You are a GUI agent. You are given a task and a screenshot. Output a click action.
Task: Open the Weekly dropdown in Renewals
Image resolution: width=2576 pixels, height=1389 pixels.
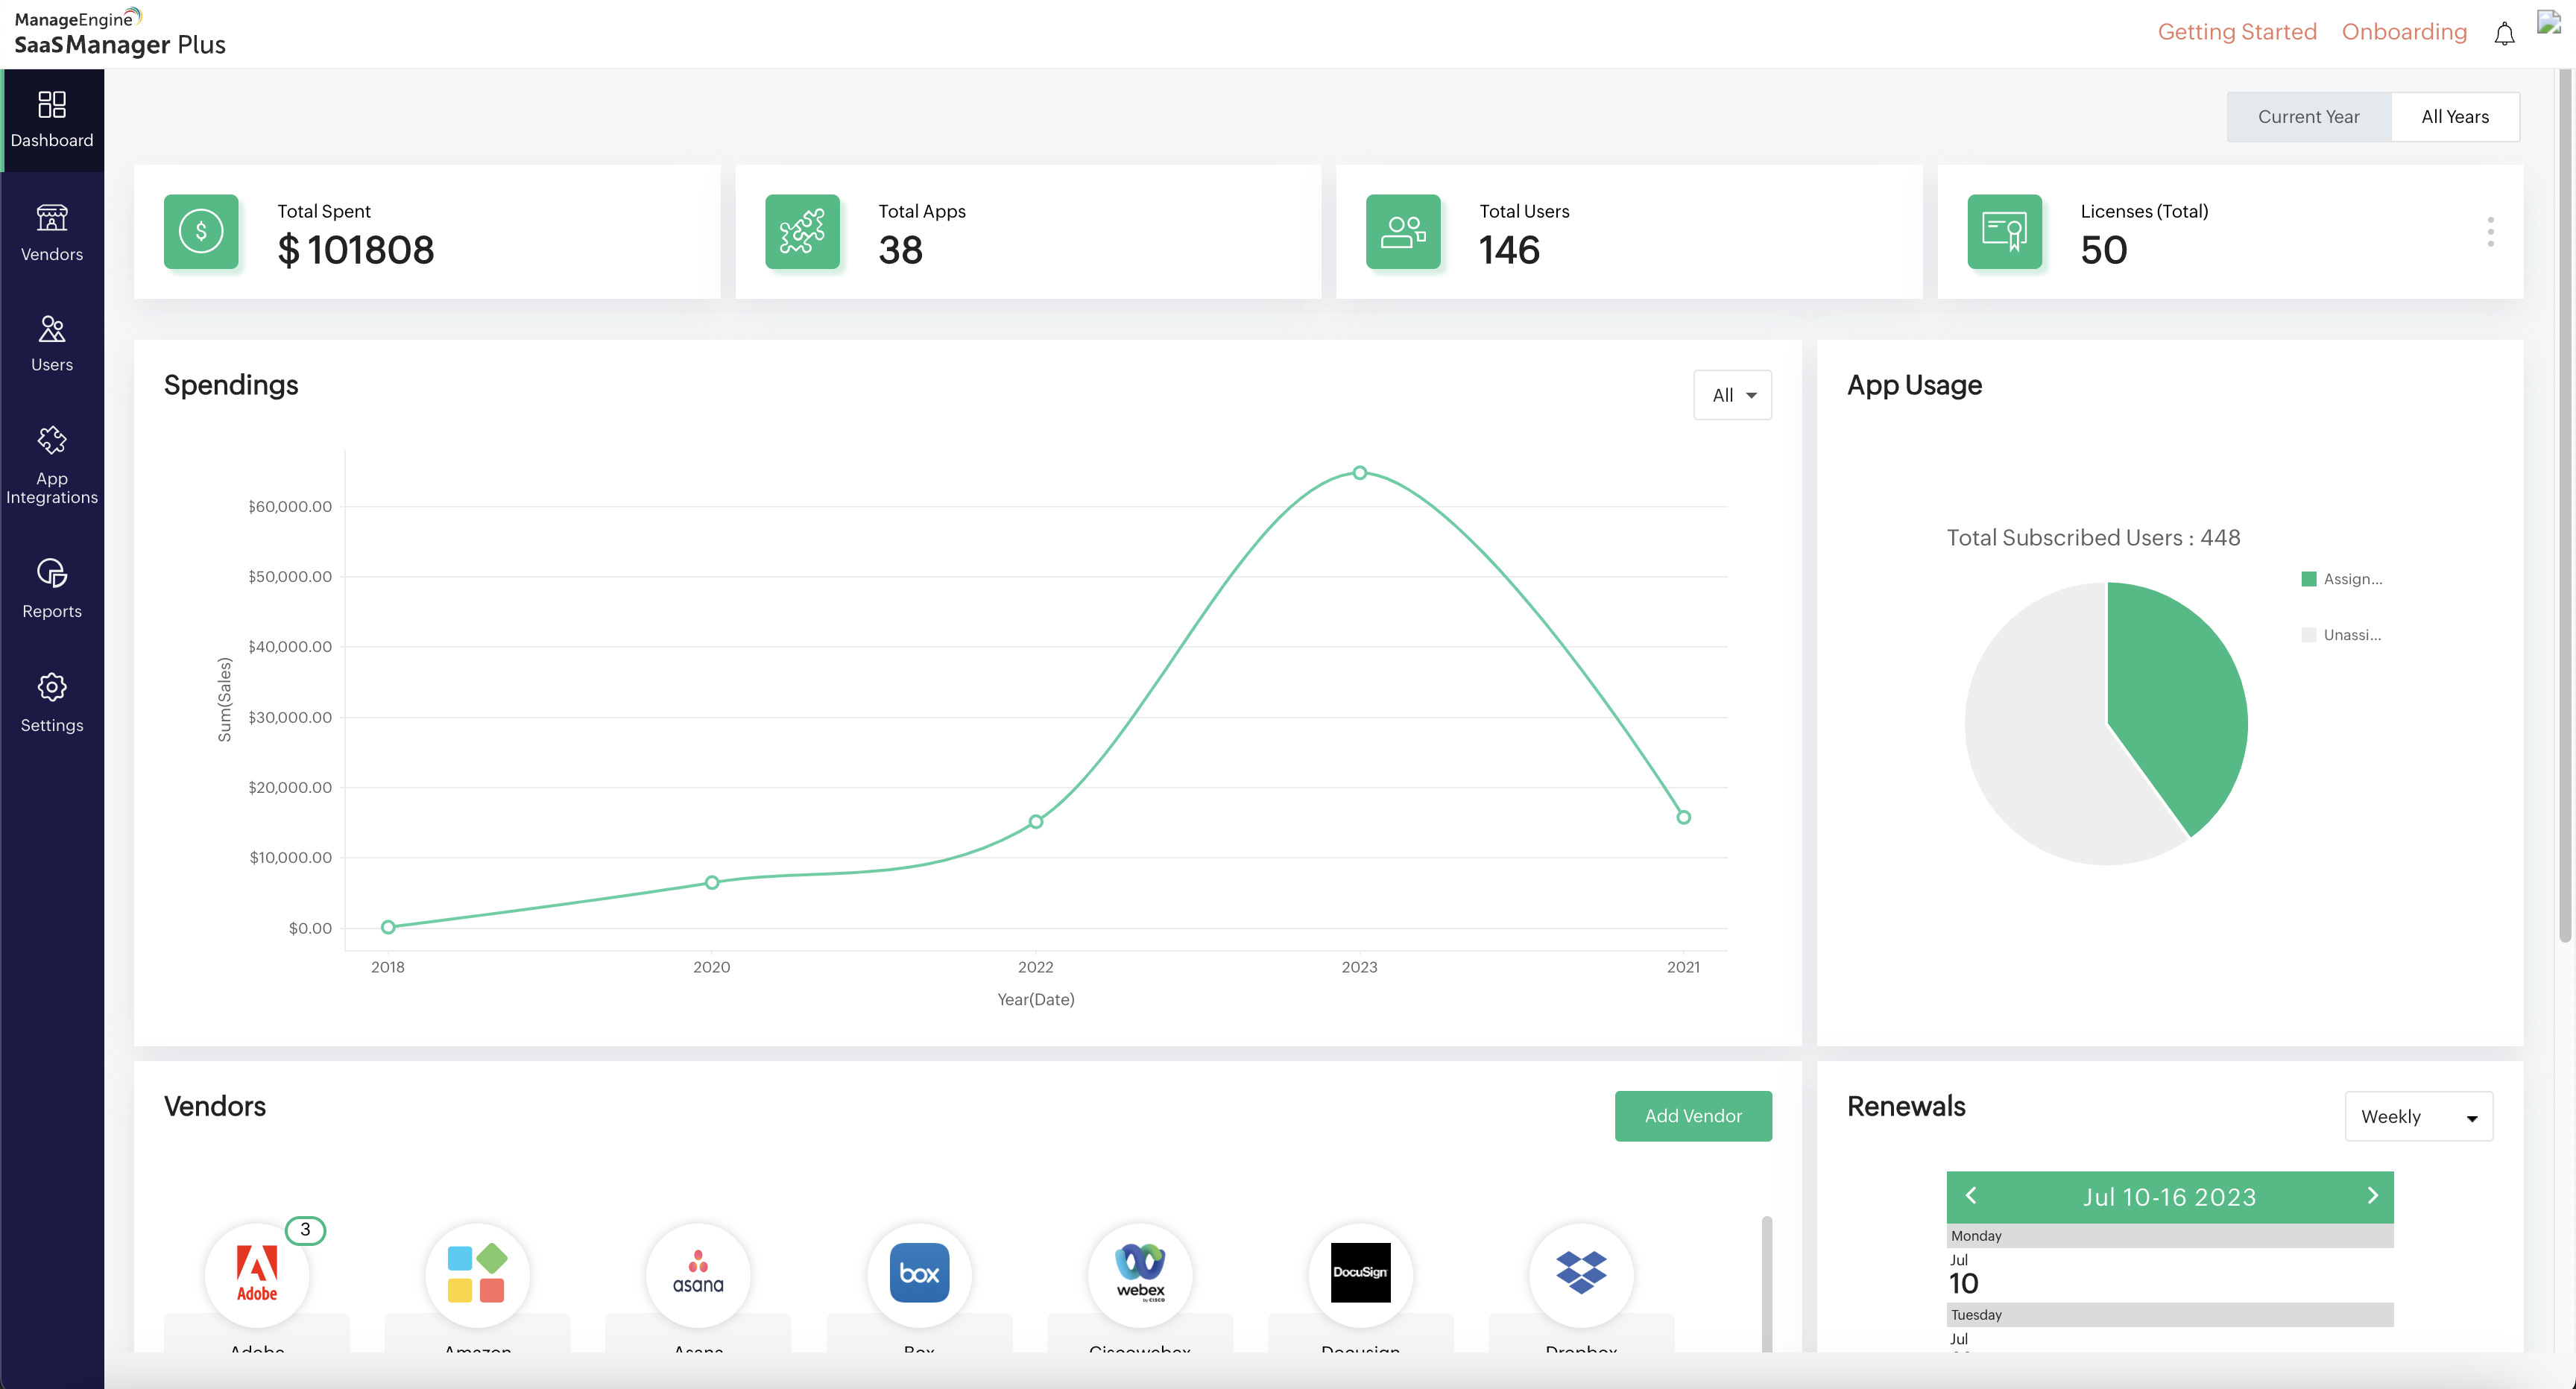2418,1116
